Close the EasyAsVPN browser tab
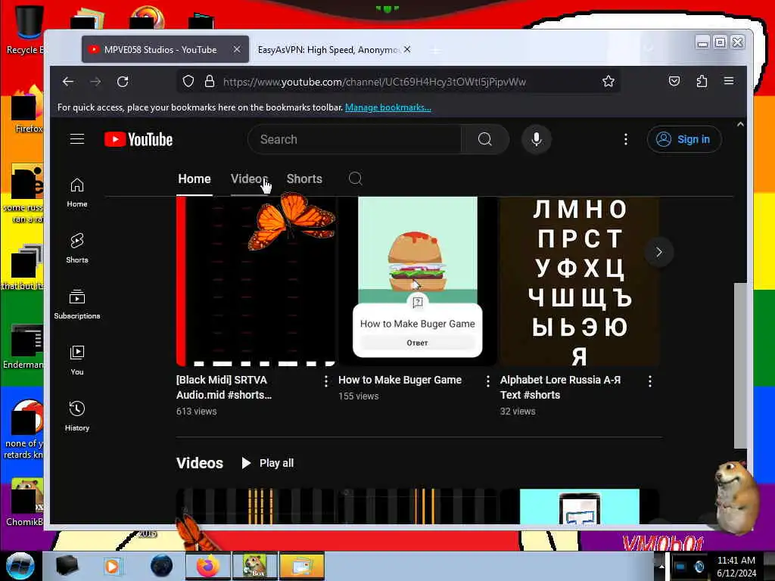Screen dimensions: 775x581 (406, 49)
